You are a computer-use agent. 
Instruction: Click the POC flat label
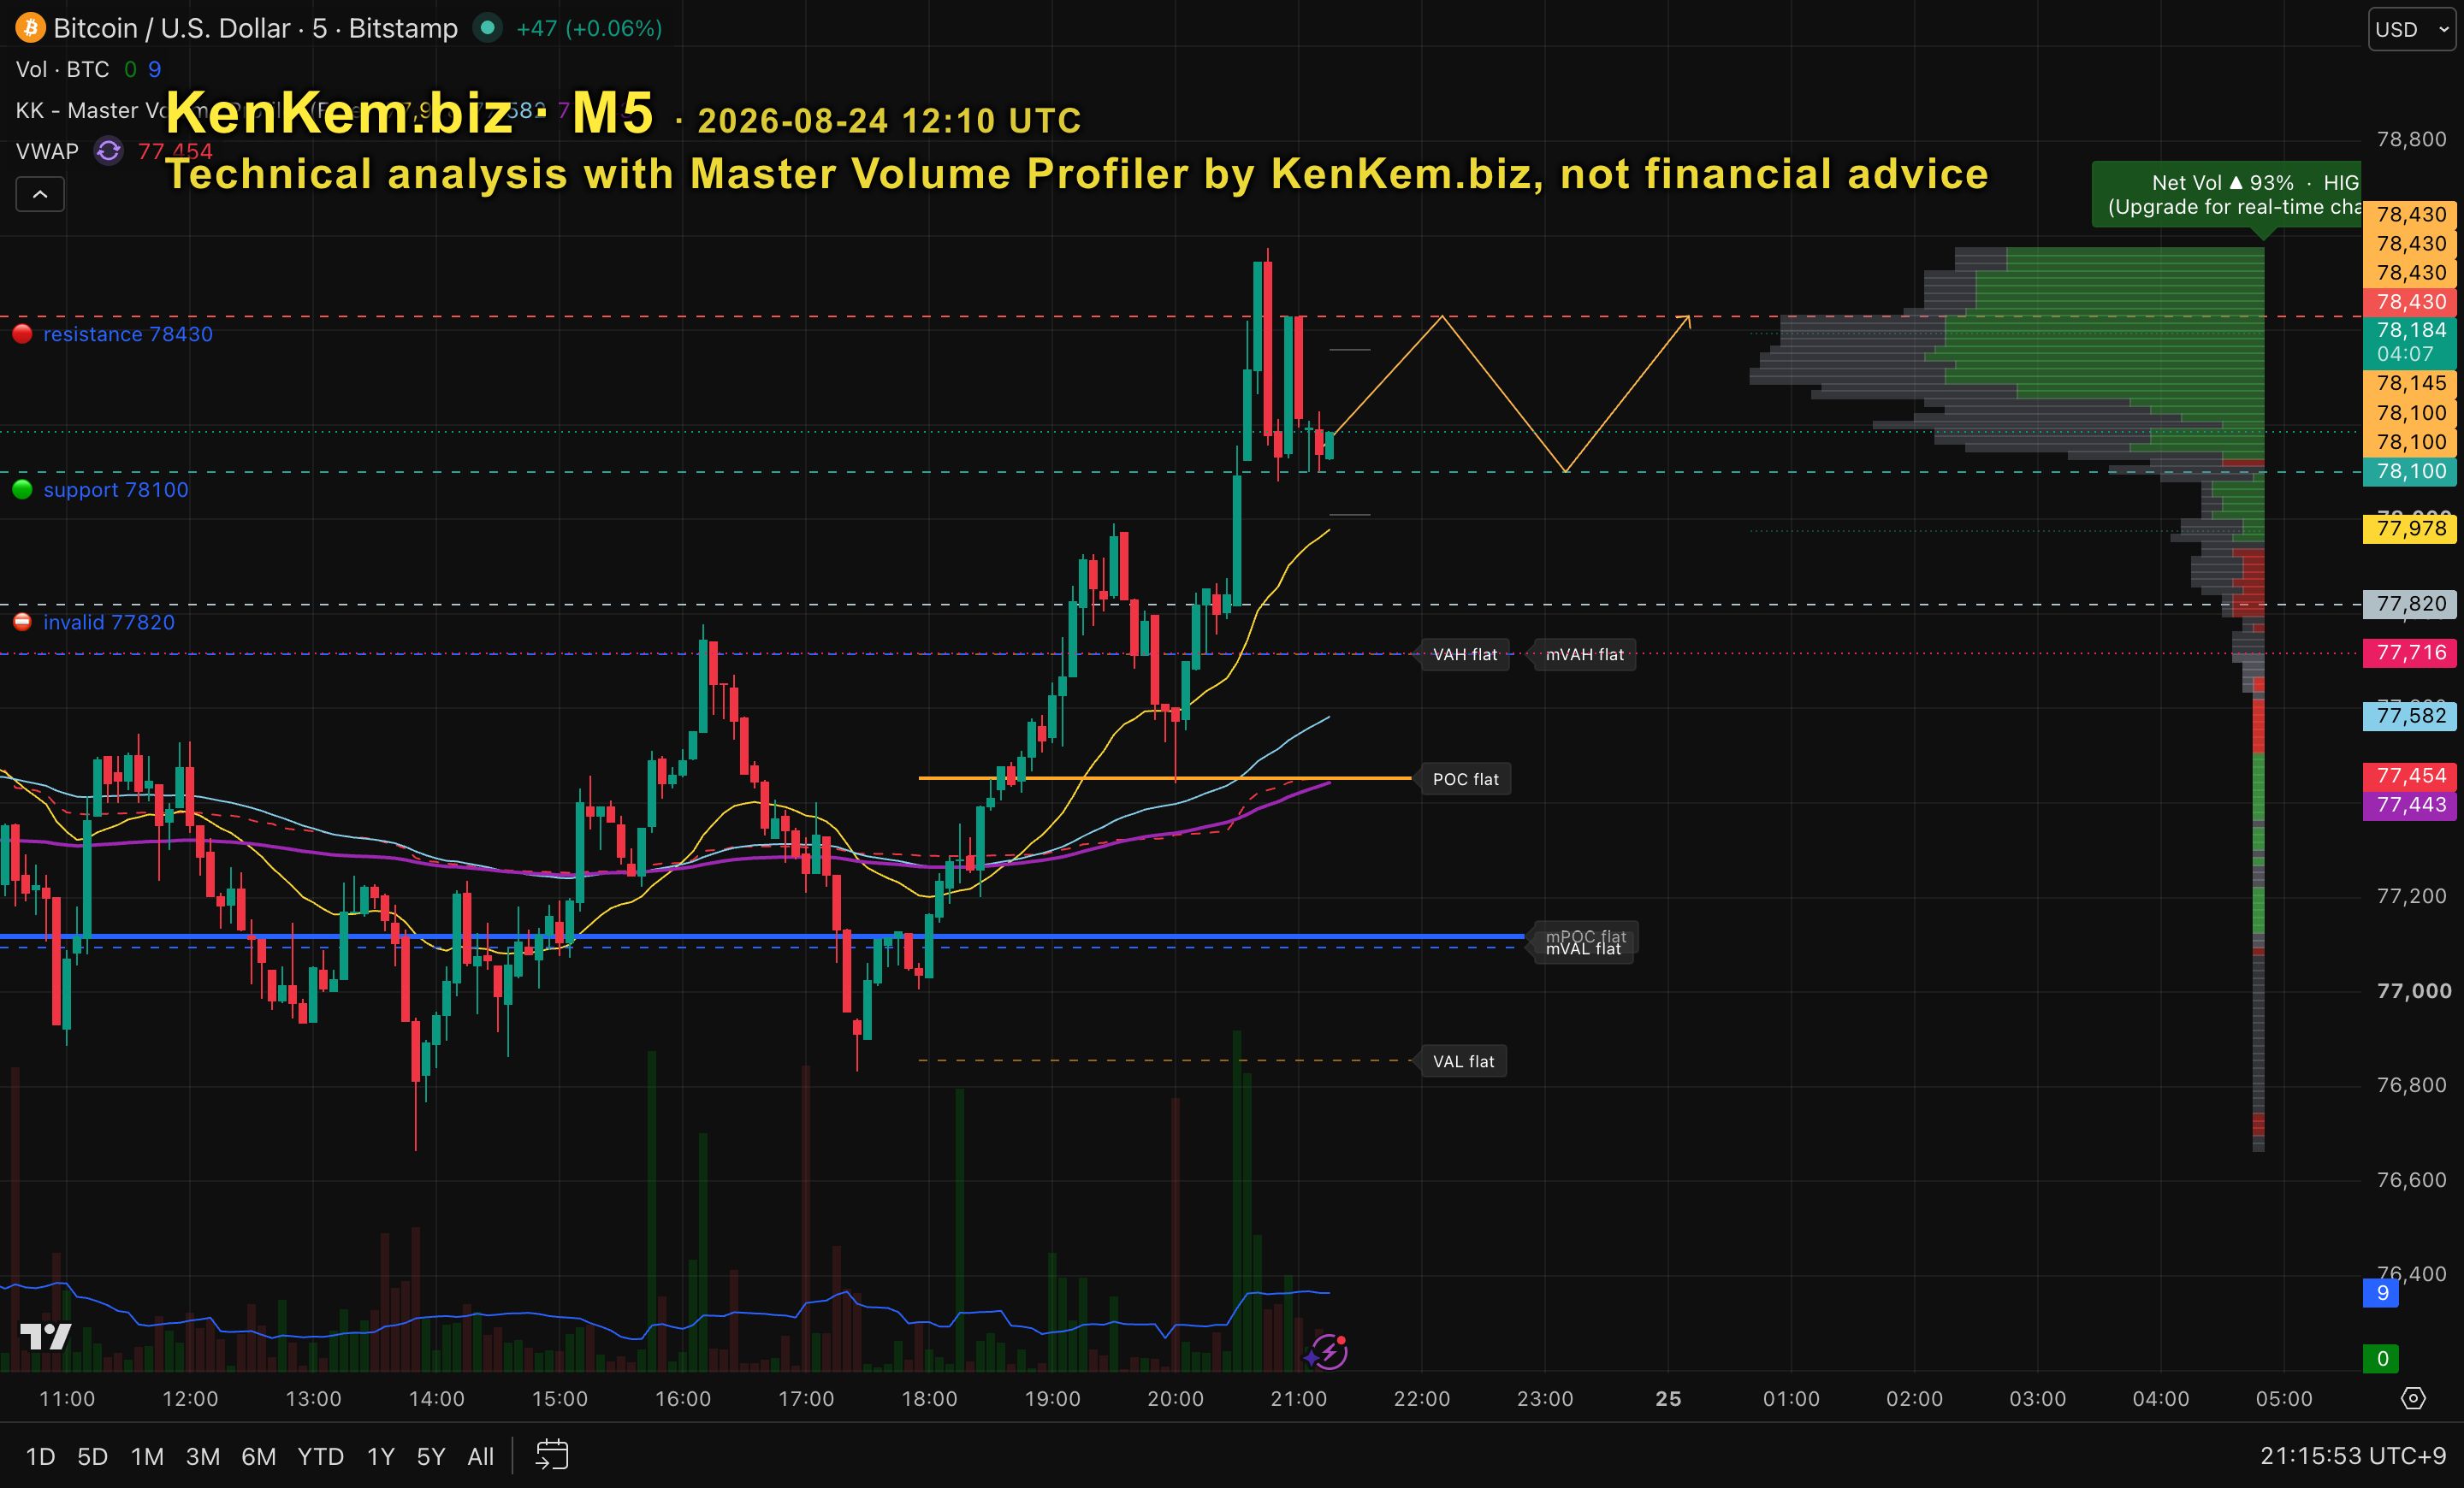click(x=1465, y=779)
